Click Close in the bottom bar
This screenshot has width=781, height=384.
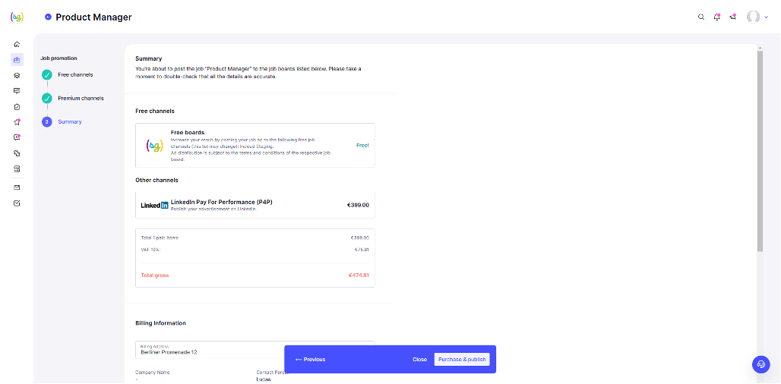pos(419,359)
